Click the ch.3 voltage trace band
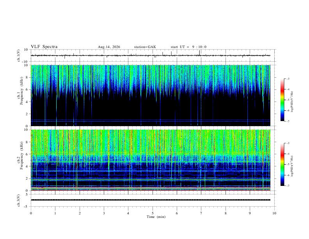The width and height of the screenshot is (309, 239). [150, 200]
